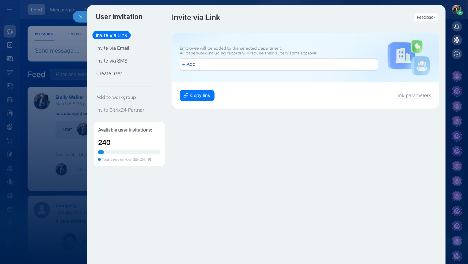Viewport: 468px width, 264px height.
Task: Open the shopping cart icon in sidebar
Action: (x=10, y=141)
